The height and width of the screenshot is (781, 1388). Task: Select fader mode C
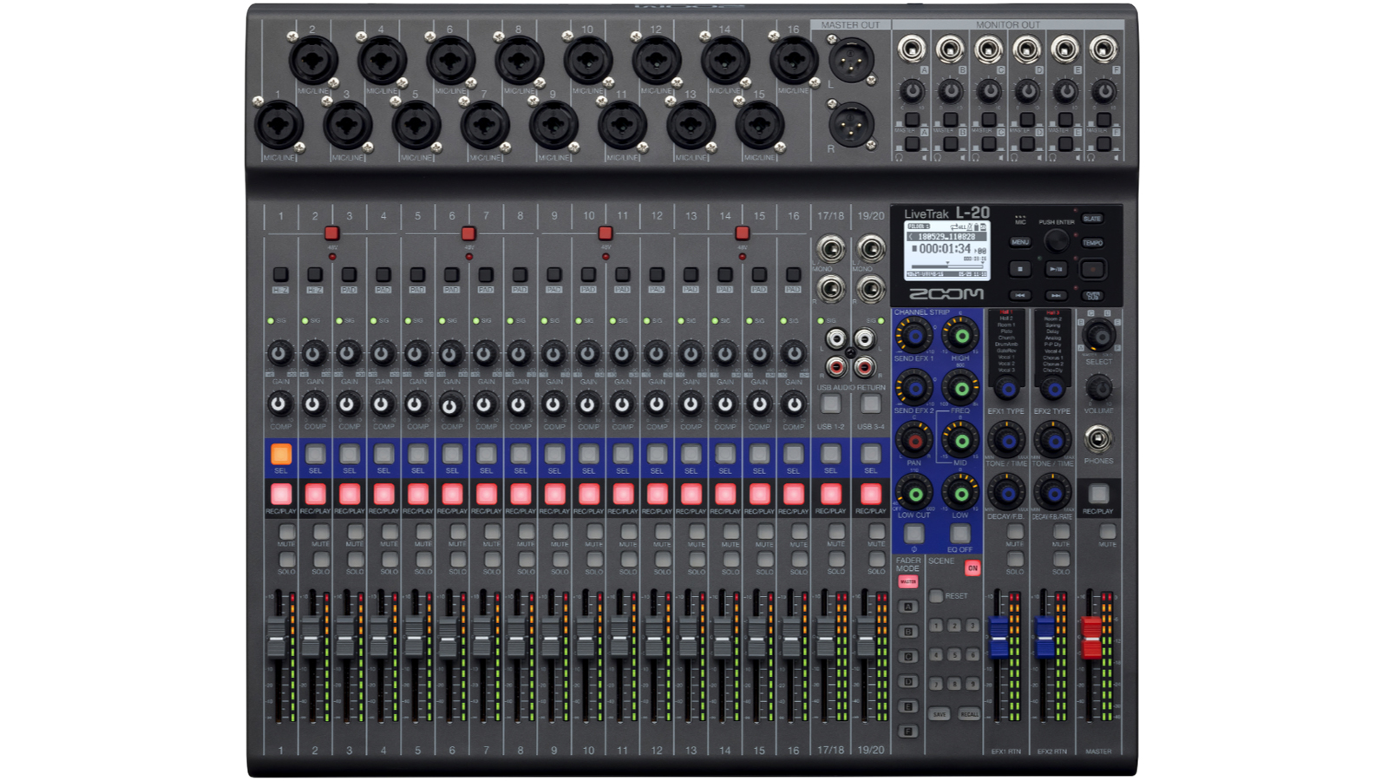(x=908, y=657)
